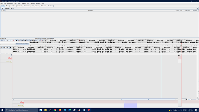The image size is (199, 112).
Task: Toggle crosshair to selection boundary icon
Action: click(42, 40)
